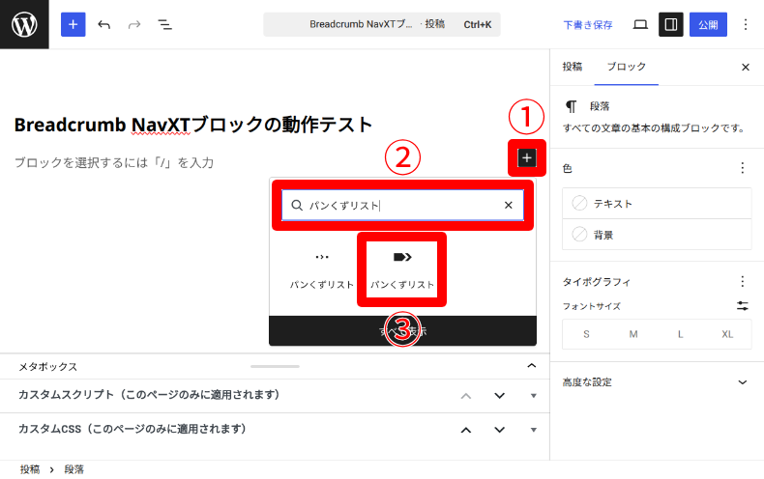Move カスタムCSS box down
764x479 pixels.
(499, 430)
